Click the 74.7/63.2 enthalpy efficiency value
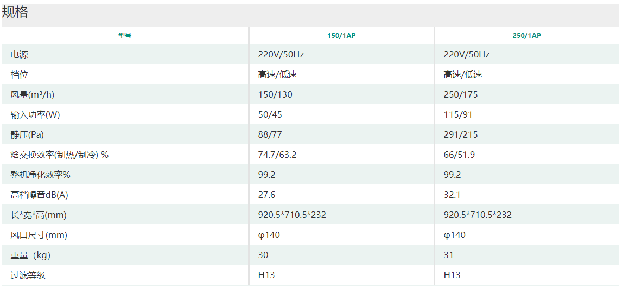Screen dimensions: 623x289 (x=277, y=155)
